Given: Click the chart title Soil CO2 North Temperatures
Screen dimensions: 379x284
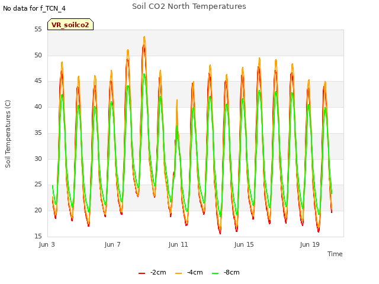Looking at the screenshot, I should click(189, 7).
